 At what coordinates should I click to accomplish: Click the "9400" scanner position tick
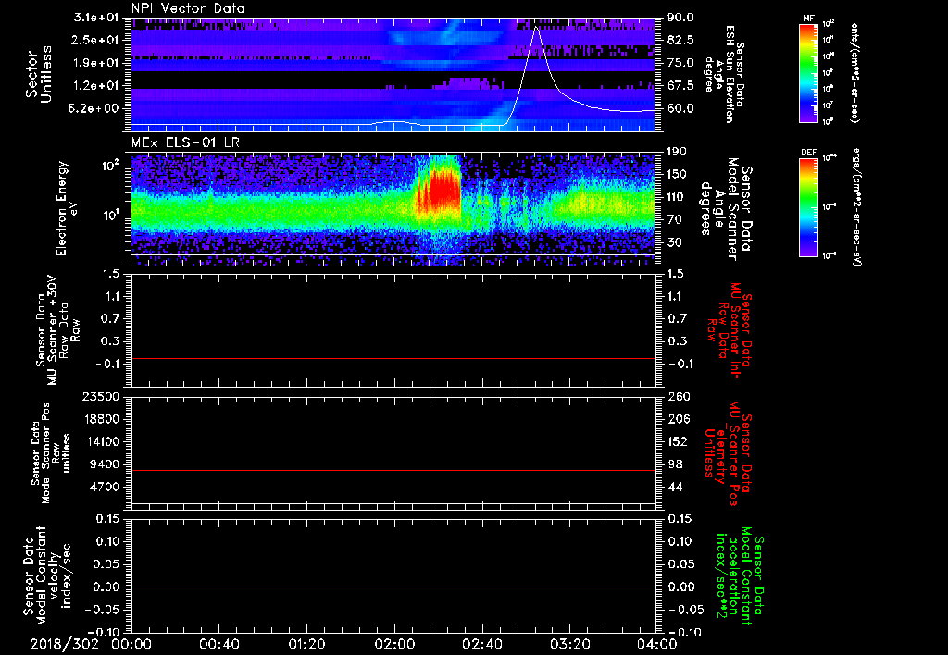click(x=106, y=464)
